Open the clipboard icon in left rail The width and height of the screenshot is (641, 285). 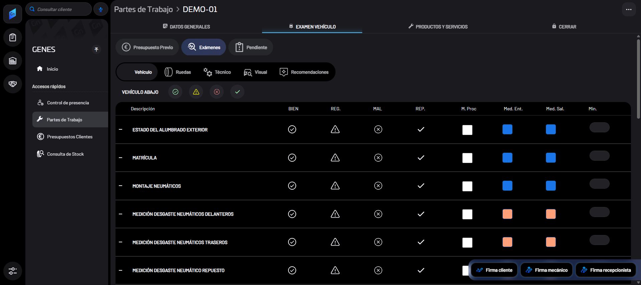pos(13,37)
